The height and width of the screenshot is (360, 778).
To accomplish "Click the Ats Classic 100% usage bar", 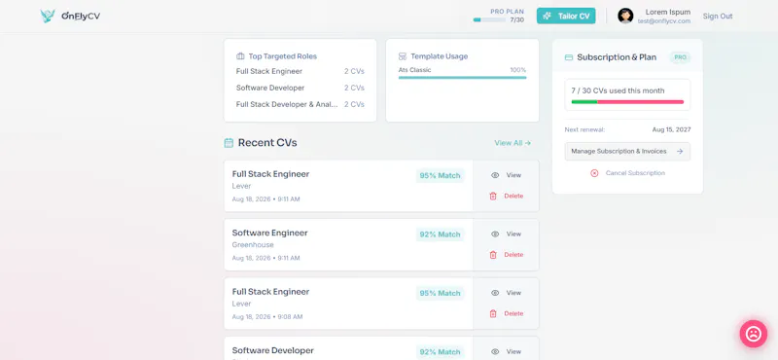I will tap(463, 78).
